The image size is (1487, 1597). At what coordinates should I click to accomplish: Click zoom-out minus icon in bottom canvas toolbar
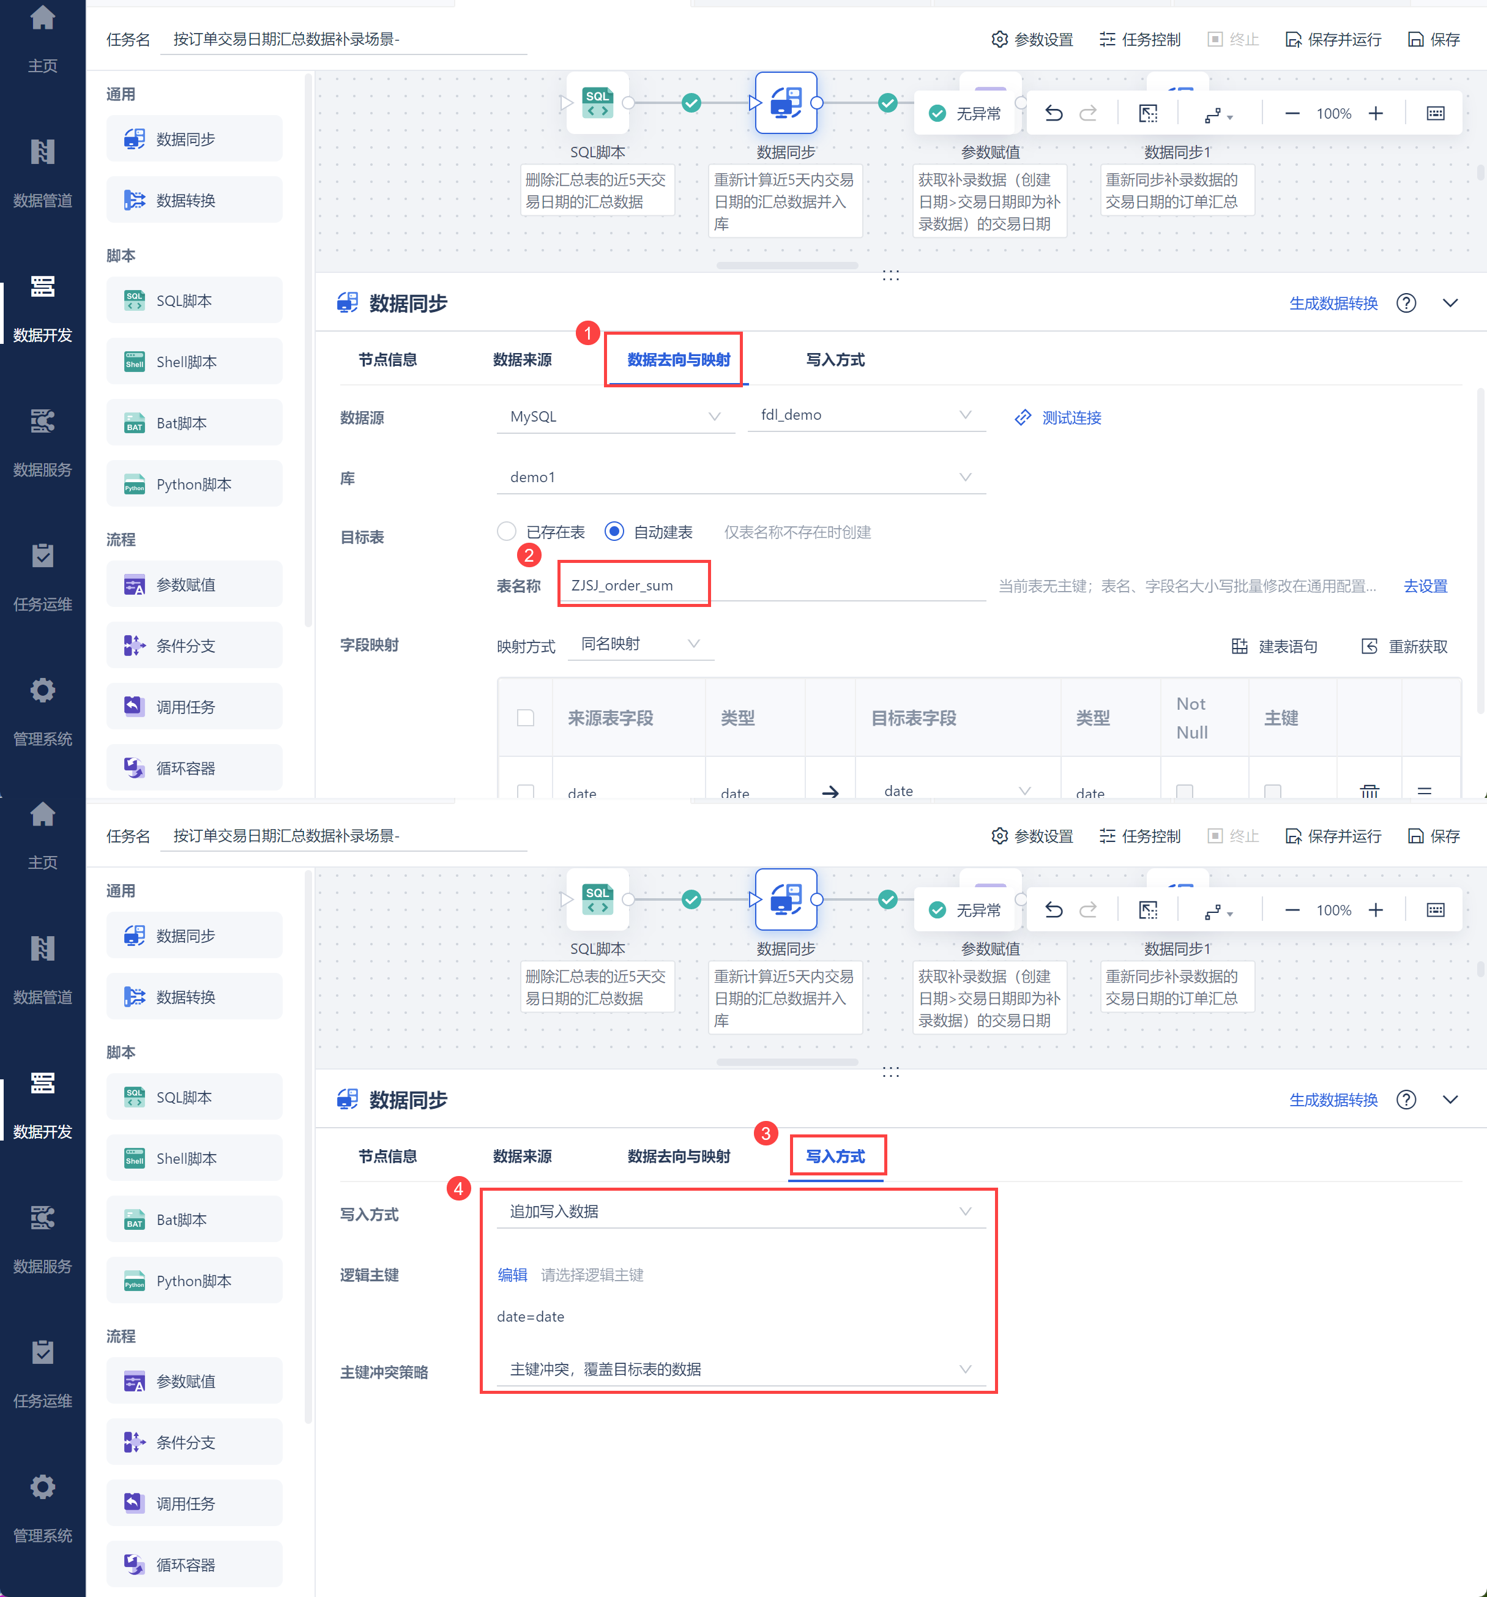tap(1292, 910)
